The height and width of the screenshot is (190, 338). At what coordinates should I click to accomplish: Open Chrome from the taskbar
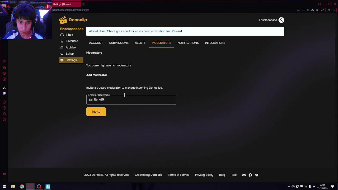pyautogui.click(x=22, y=187)
